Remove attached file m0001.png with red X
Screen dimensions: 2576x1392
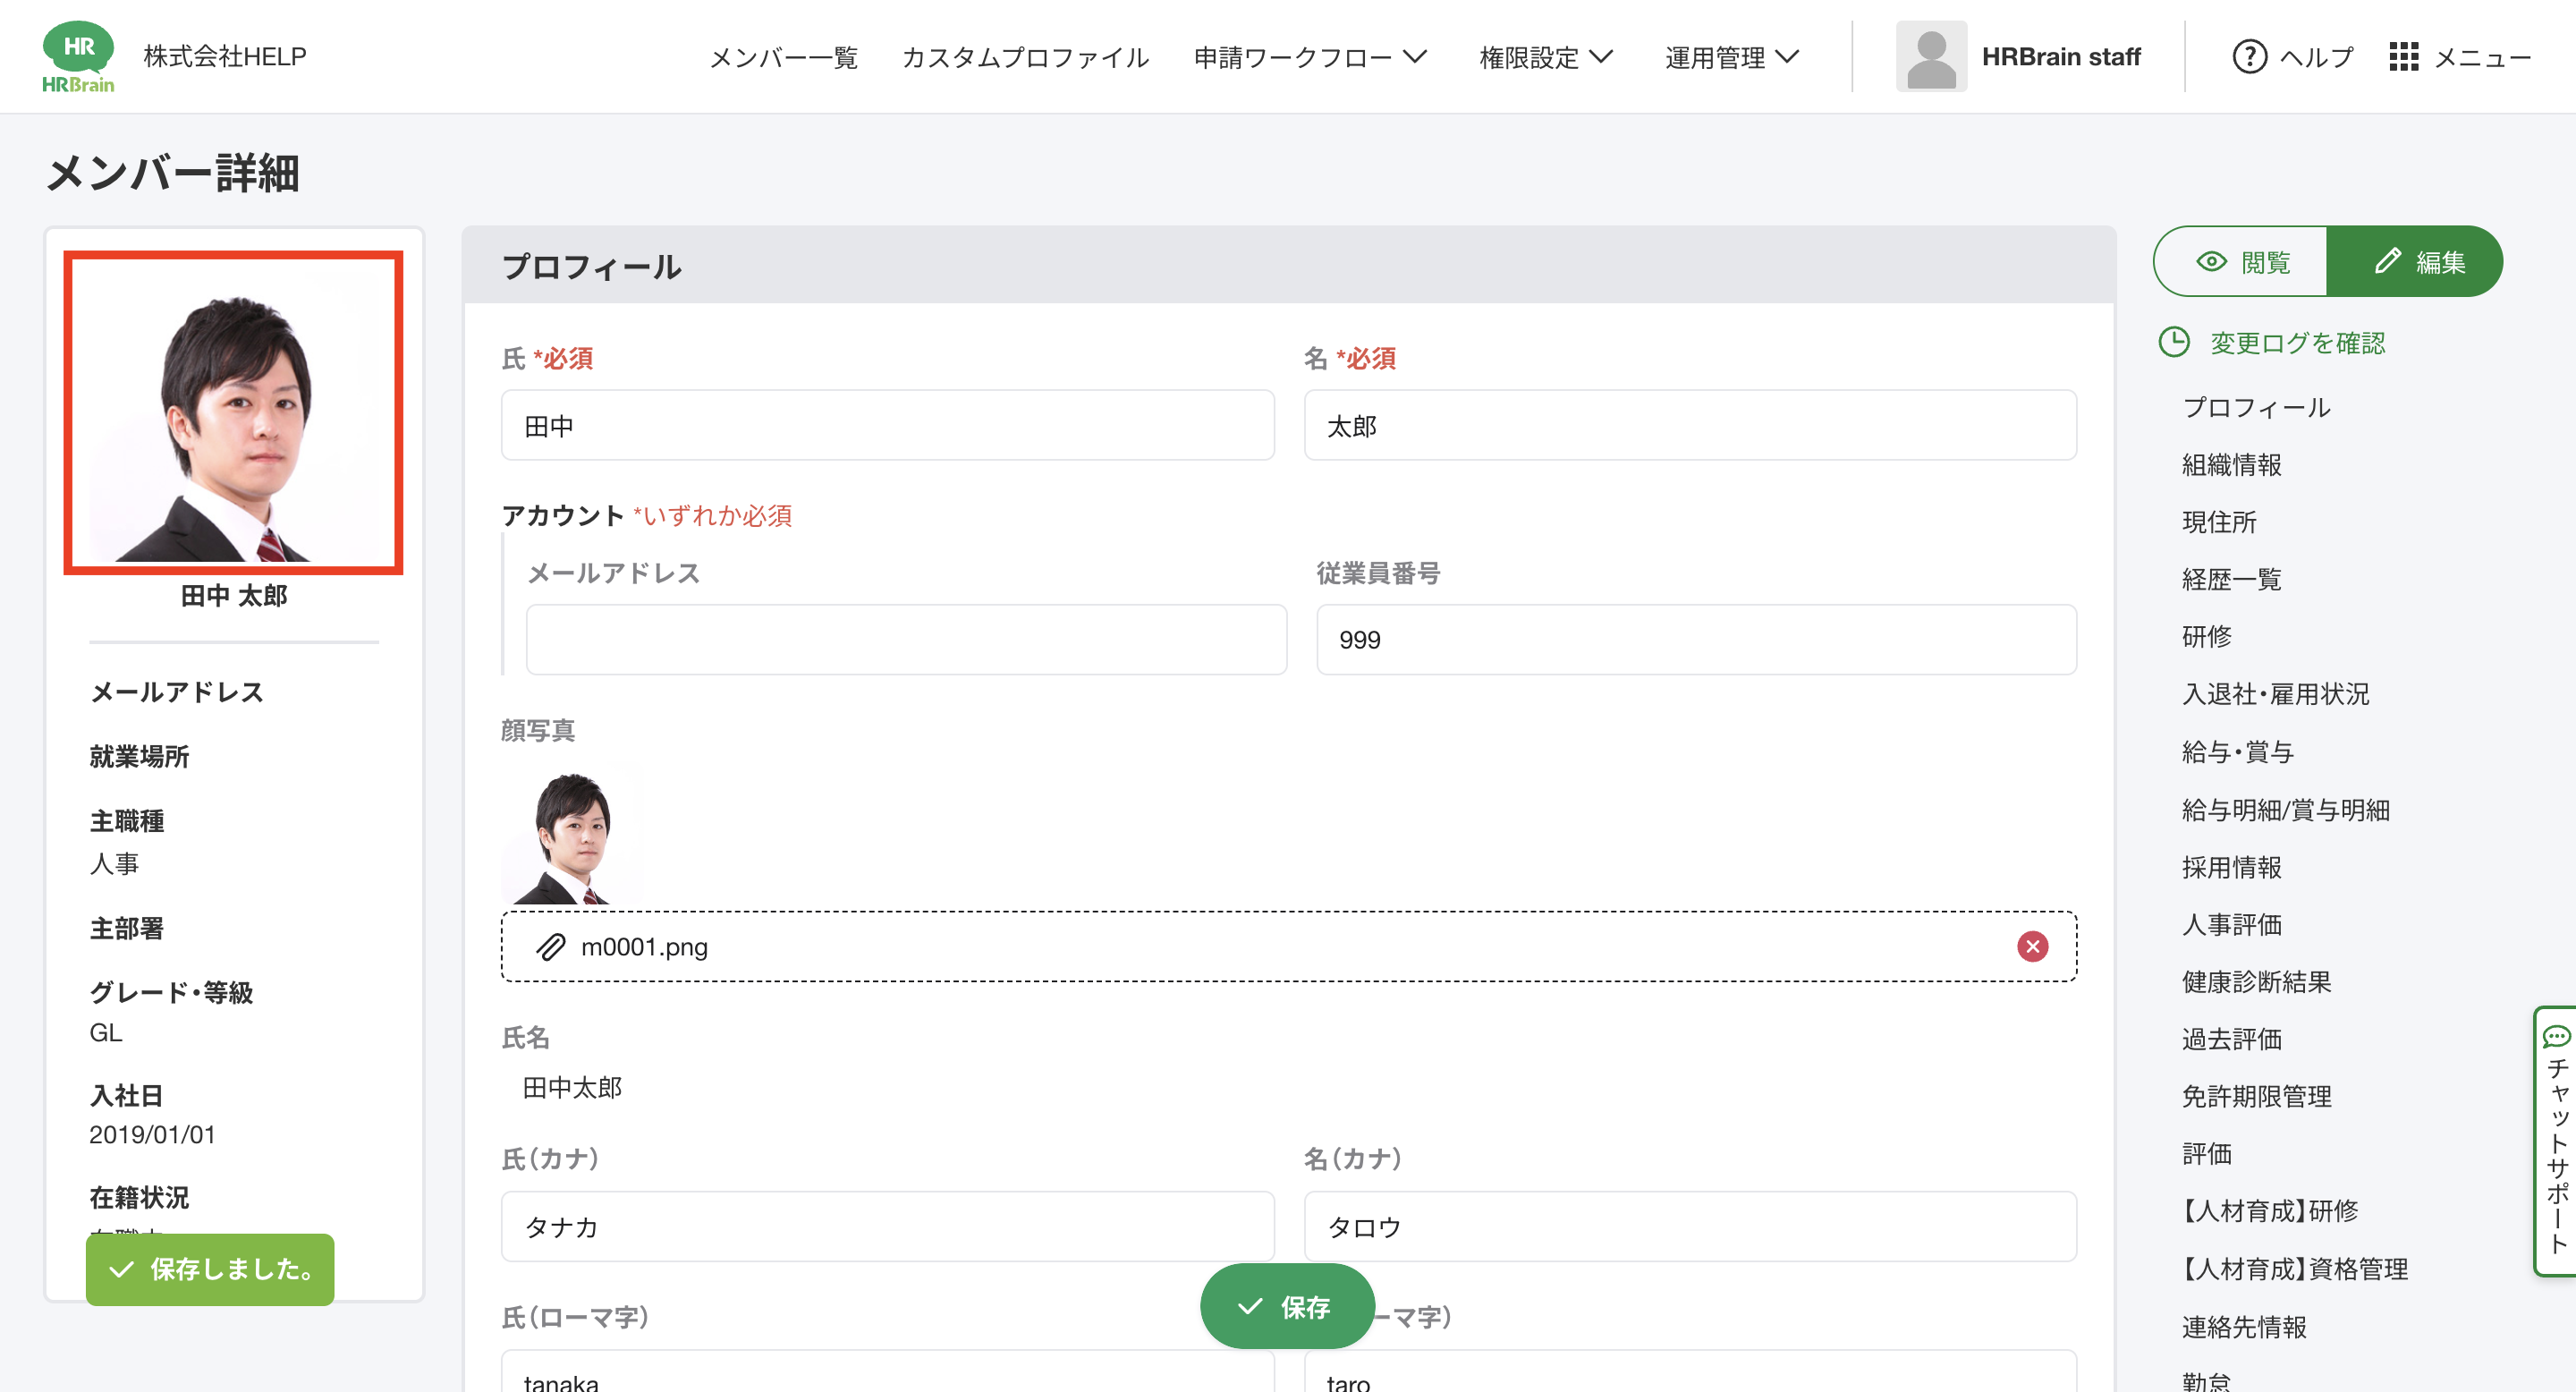[x=2032, y=946]
